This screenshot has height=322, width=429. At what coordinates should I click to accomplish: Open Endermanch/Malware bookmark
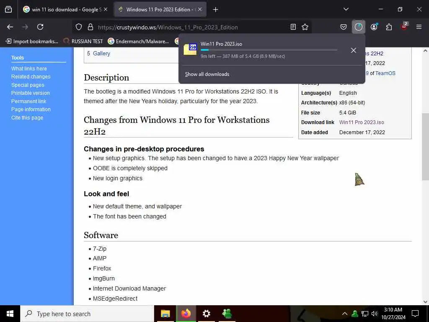coord(138,42)
